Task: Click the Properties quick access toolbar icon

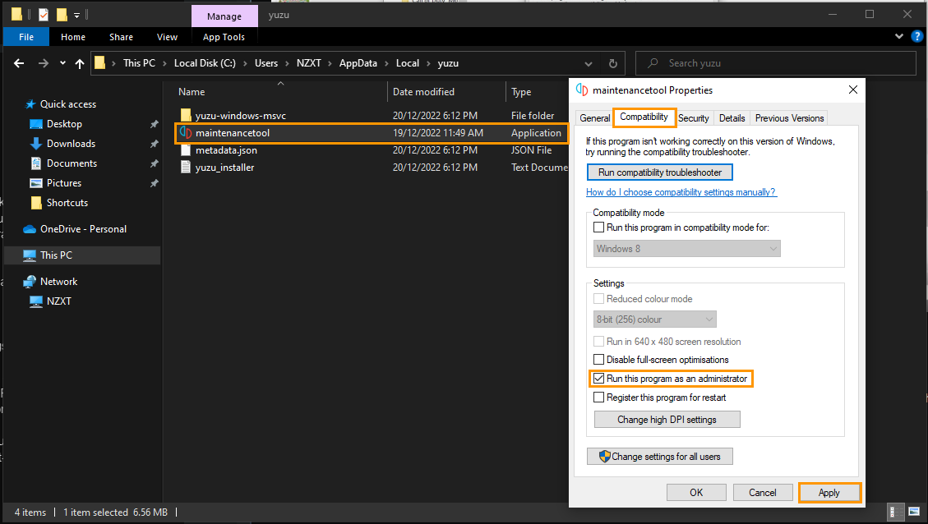Action: point(44,14)
